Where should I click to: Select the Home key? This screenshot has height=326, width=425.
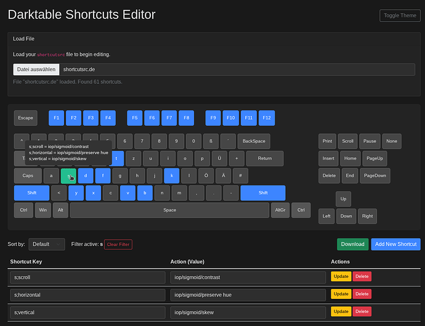point(350,158)
